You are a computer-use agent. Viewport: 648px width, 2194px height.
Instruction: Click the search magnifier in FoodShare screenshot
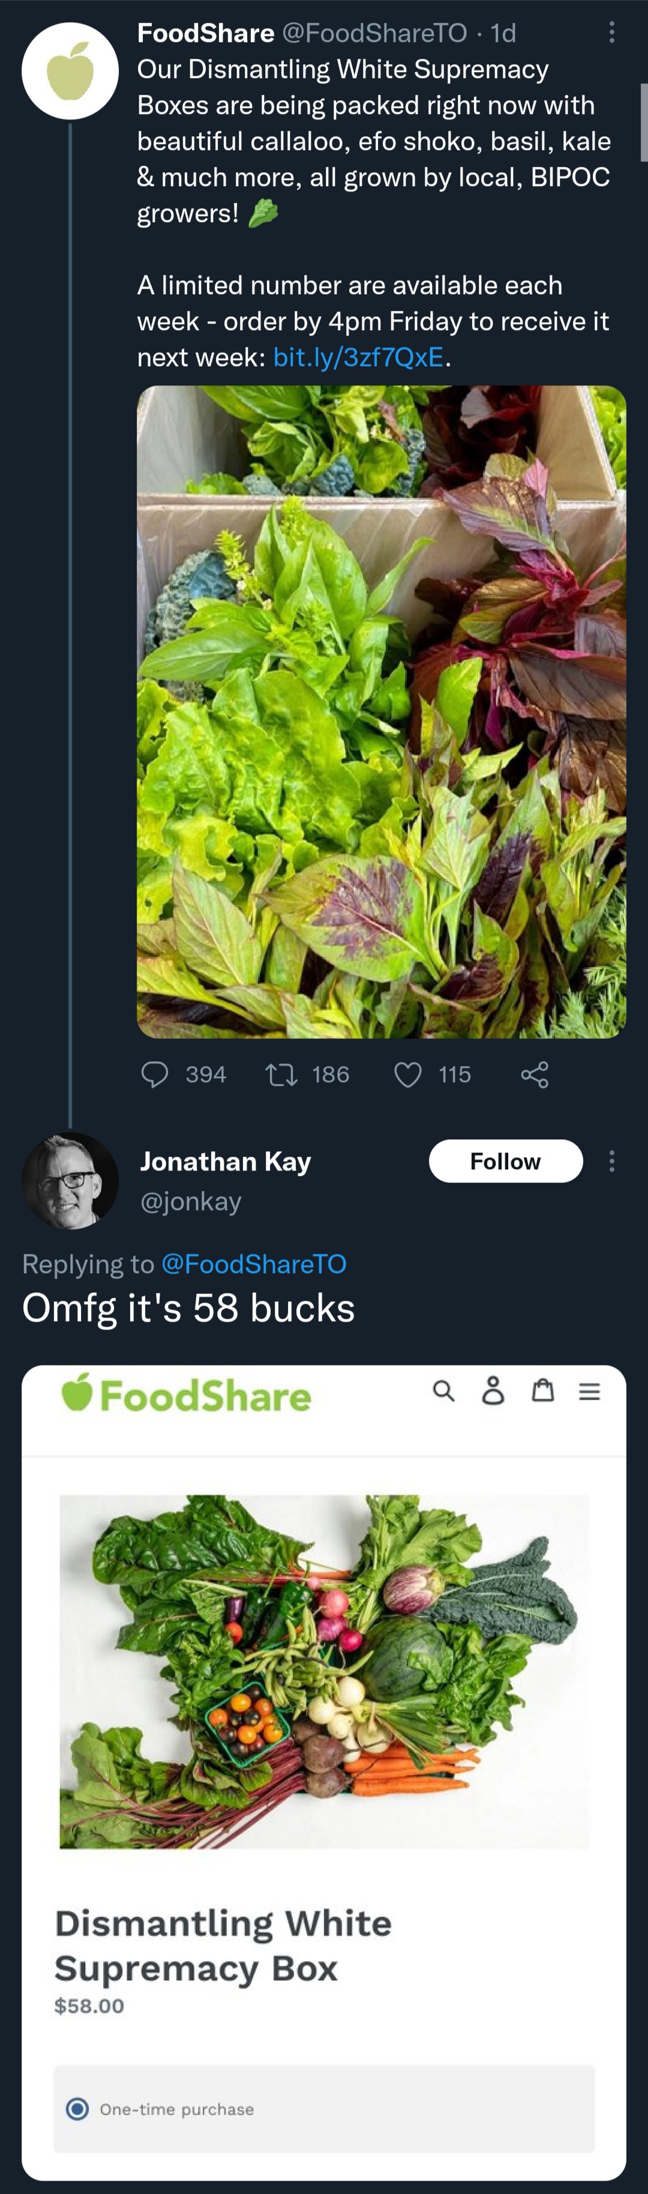pos(443,1391)
